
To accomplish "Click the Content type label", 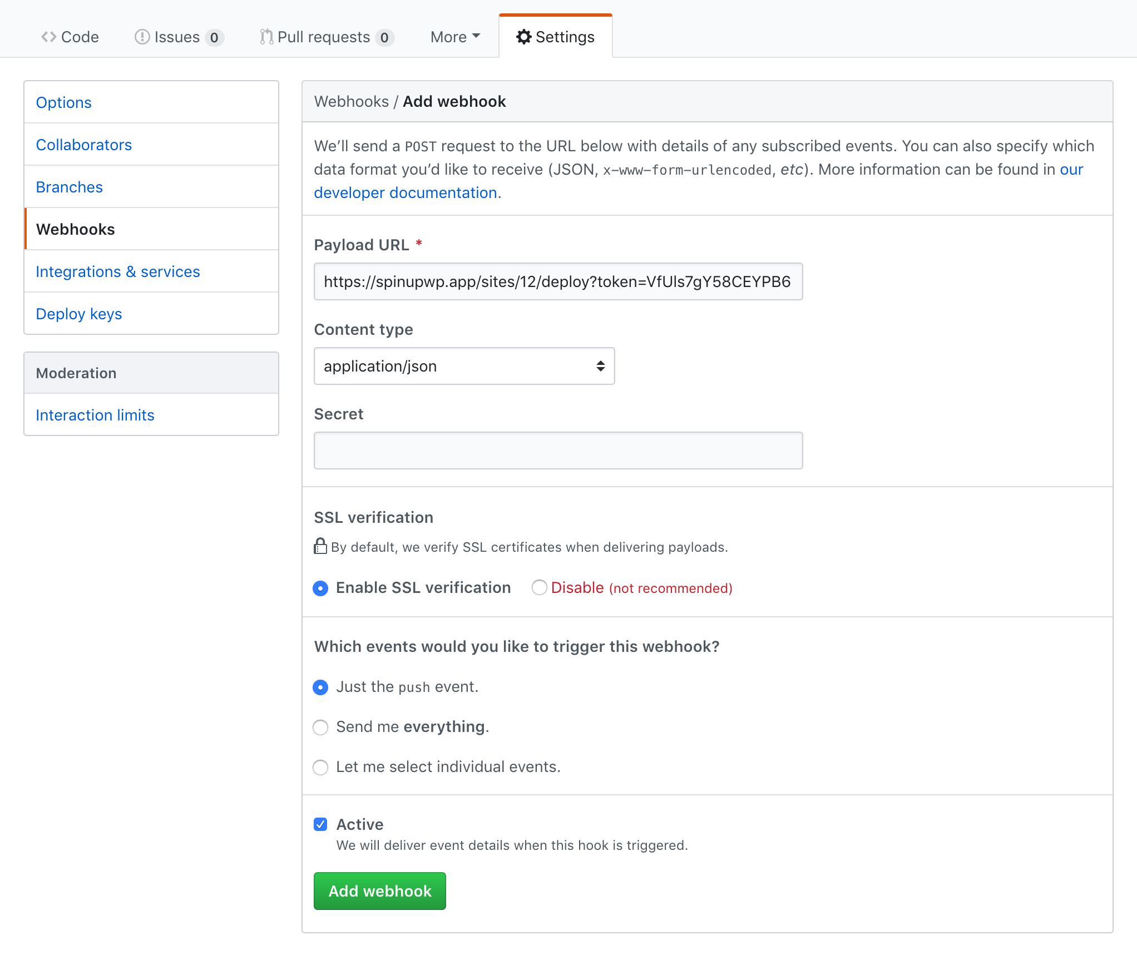I will [363, 329].
